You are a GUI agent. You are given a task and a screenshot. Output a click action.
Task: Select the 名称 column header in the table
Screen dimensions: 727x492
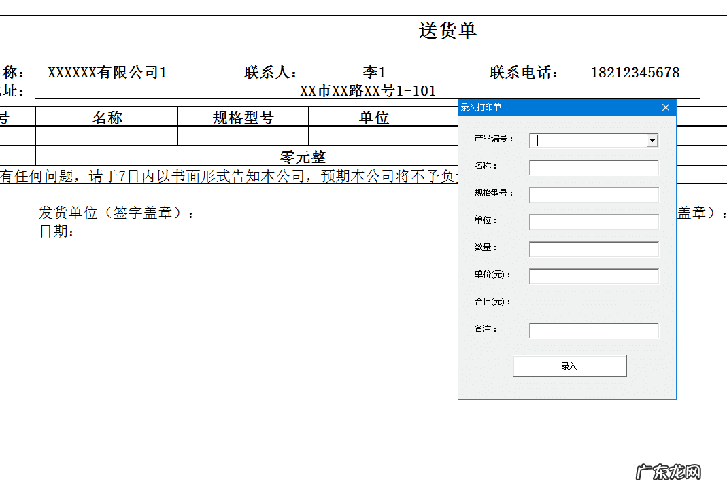tap(107, 118)
